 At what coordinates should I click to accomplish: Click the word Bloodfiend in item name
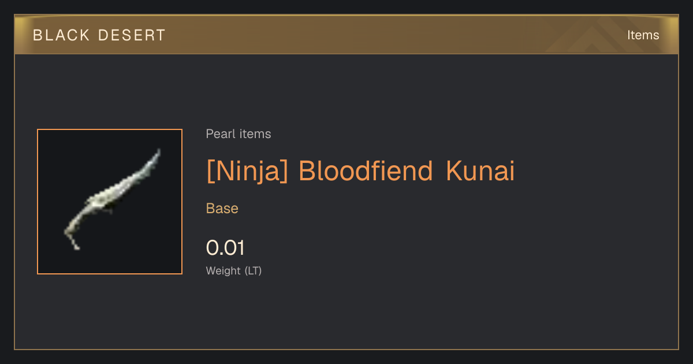pyautogui.click(x=366, y=171)
